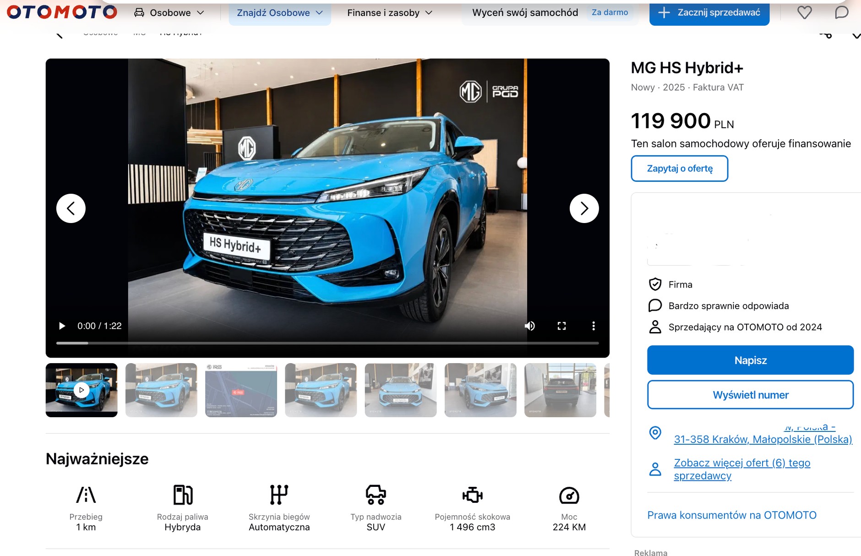The width and height of the screenshot is (861, 556).
Task: Click the Pojemność skokowa engine icon
Action: [x=473, y=495]
